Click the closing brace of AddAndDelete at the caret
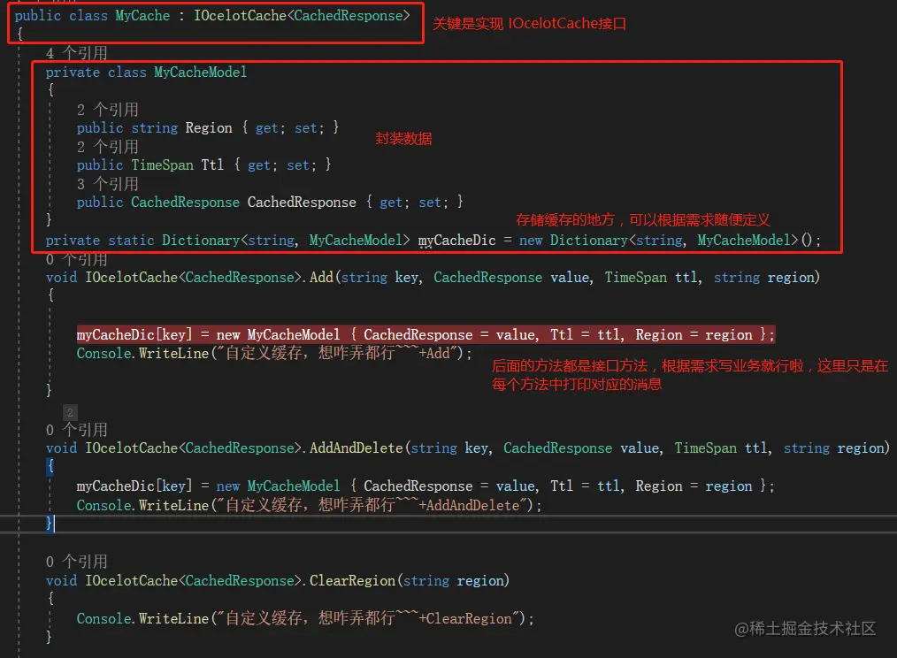Viewport: 897px width, 658px height. point(50,524)
